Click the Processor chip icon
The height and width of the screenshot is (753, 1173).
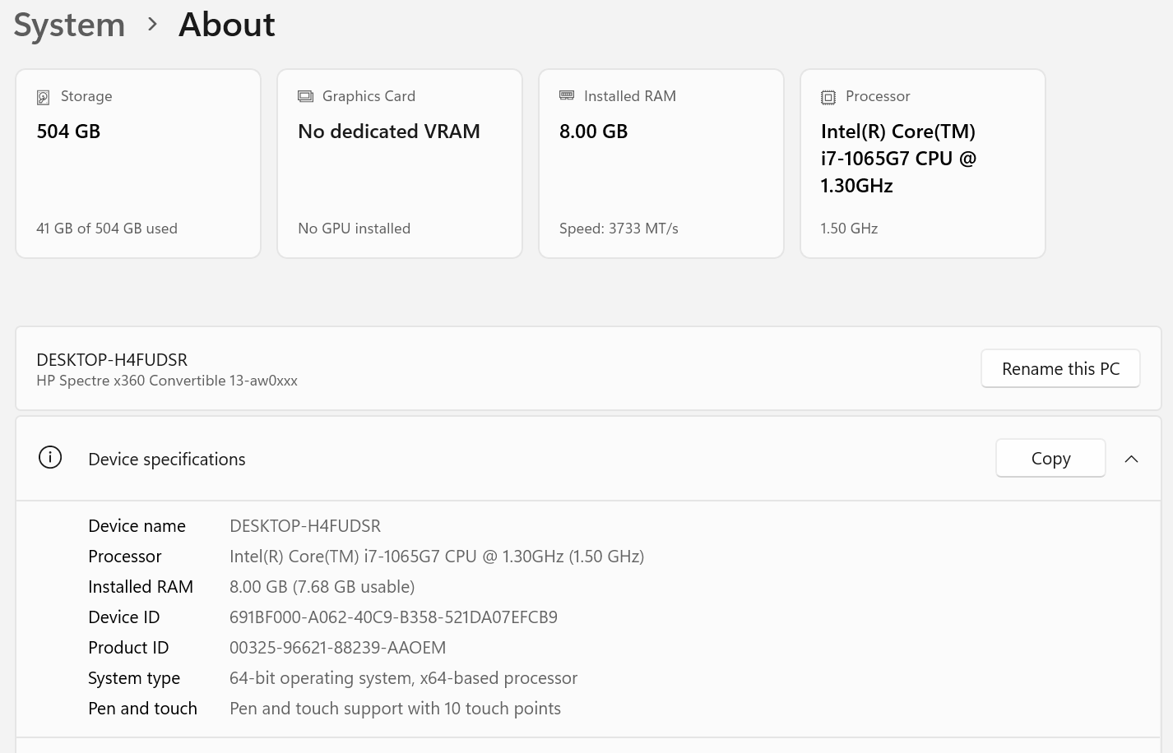pos(828,97)
